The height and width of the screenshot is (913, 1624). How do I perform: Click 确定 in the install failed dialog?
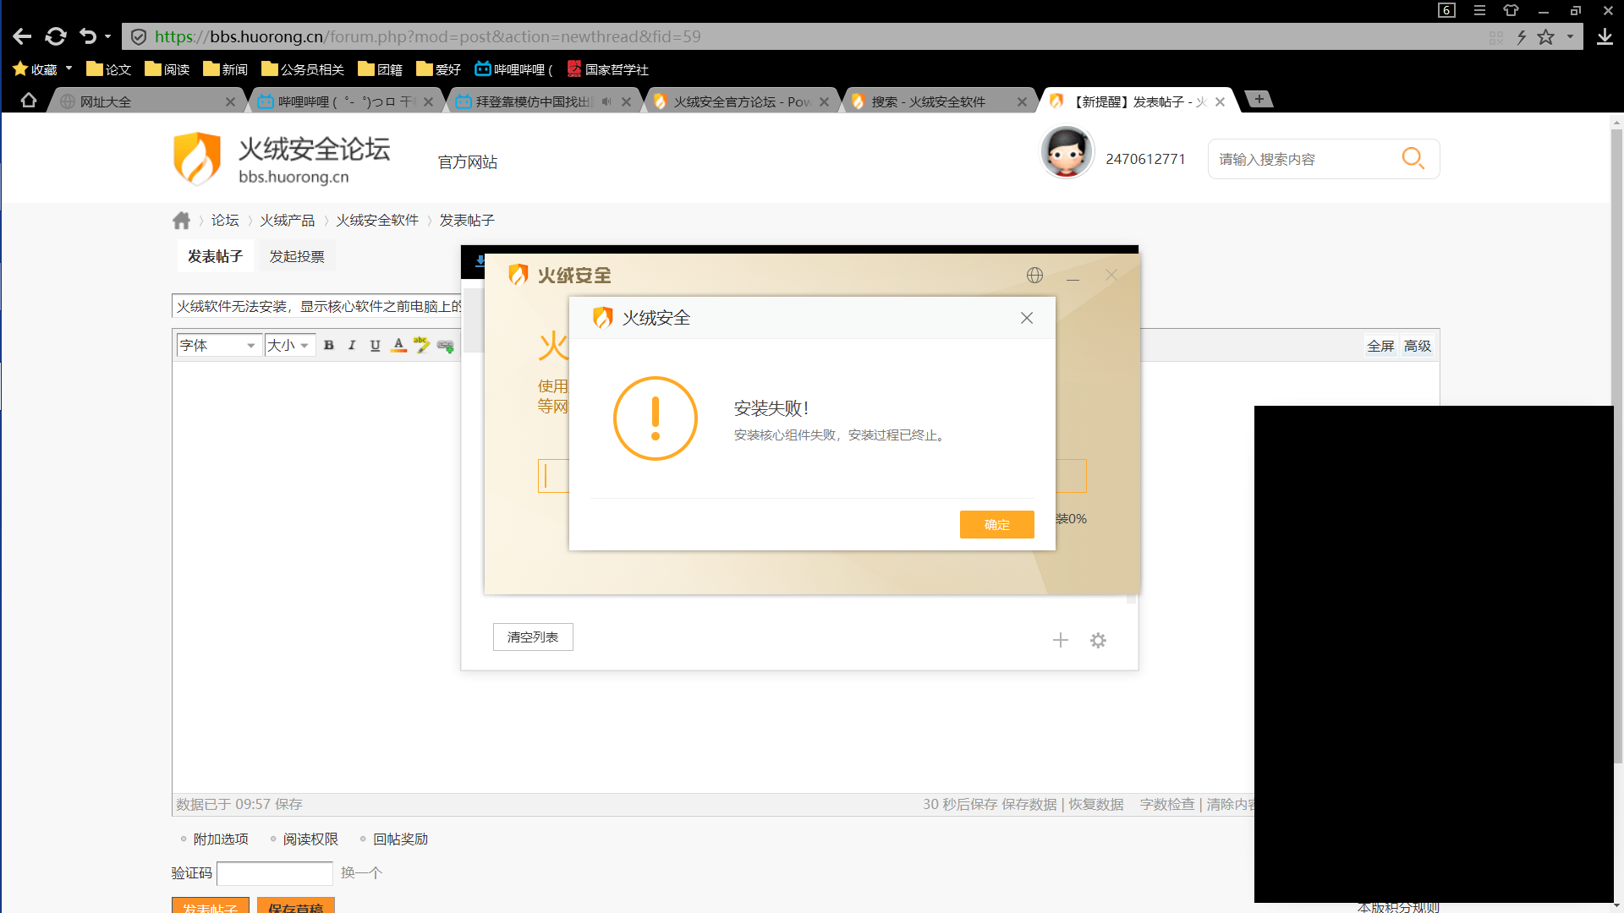tap(996, 524)
